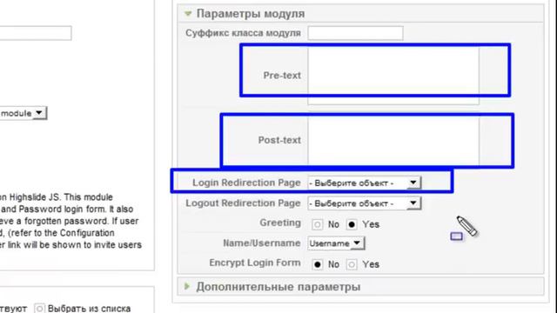Select the Выбрать из списка radio option
Image resolution: width=557 pixels, height=313 pixels.
pyautogui.click(x=39, y=309)
